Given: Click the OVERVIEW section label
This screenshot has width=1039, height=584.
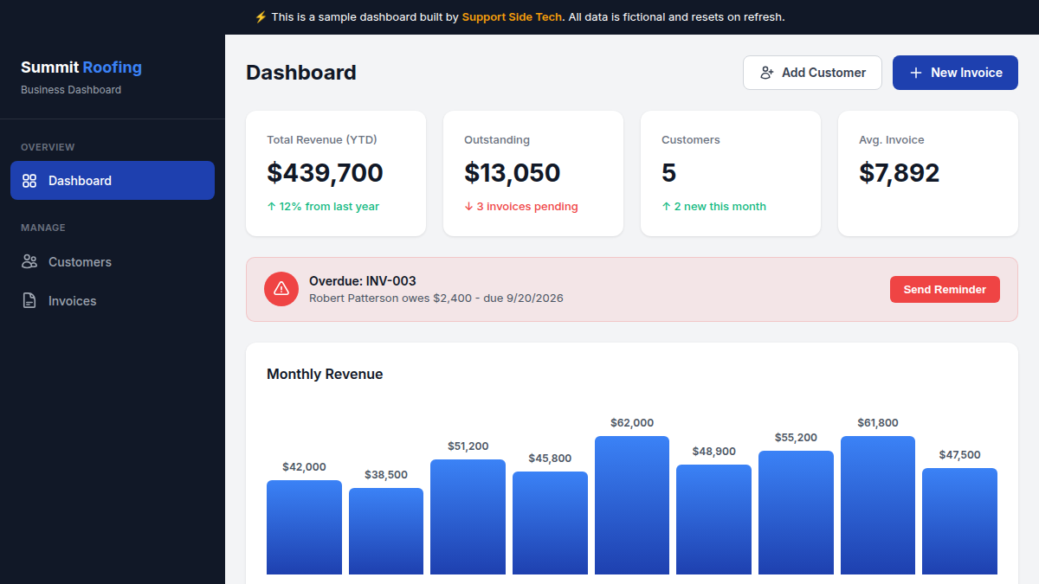Looking at the screenshot, I should click(48, 147).
